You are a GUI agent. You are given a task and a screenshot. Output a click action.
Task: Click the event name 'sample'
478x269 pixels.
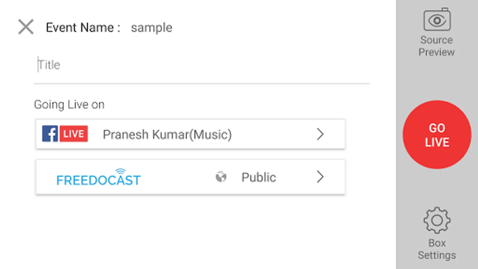click(x=151, y=28)
